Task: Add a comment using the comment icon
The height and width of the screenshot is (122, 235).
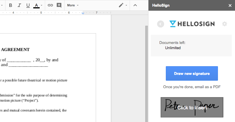Action: [x=59, y=5]
